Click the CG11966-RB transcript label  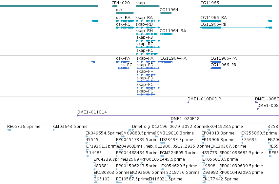[213, 24]
